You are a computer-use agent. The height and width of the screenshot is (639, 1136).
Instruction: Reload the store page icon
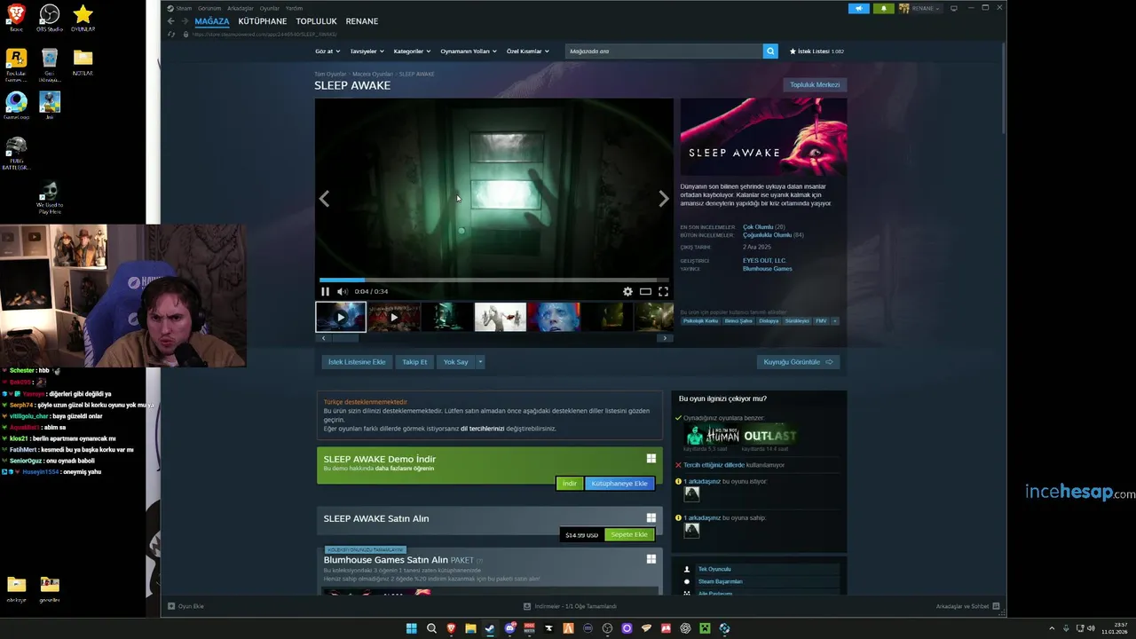click(x=171, y=35)
